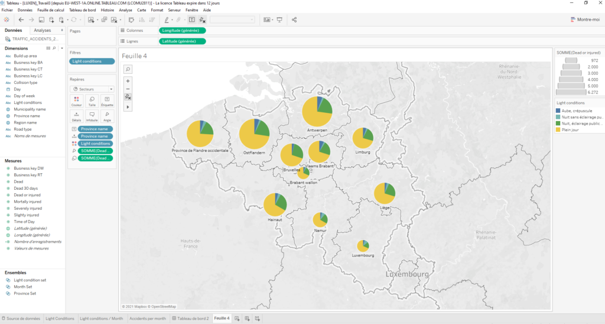Viewport: 605px width, 324px height.
Task: Clear the sheet toolbar icon
Action: tap(114, 20)
